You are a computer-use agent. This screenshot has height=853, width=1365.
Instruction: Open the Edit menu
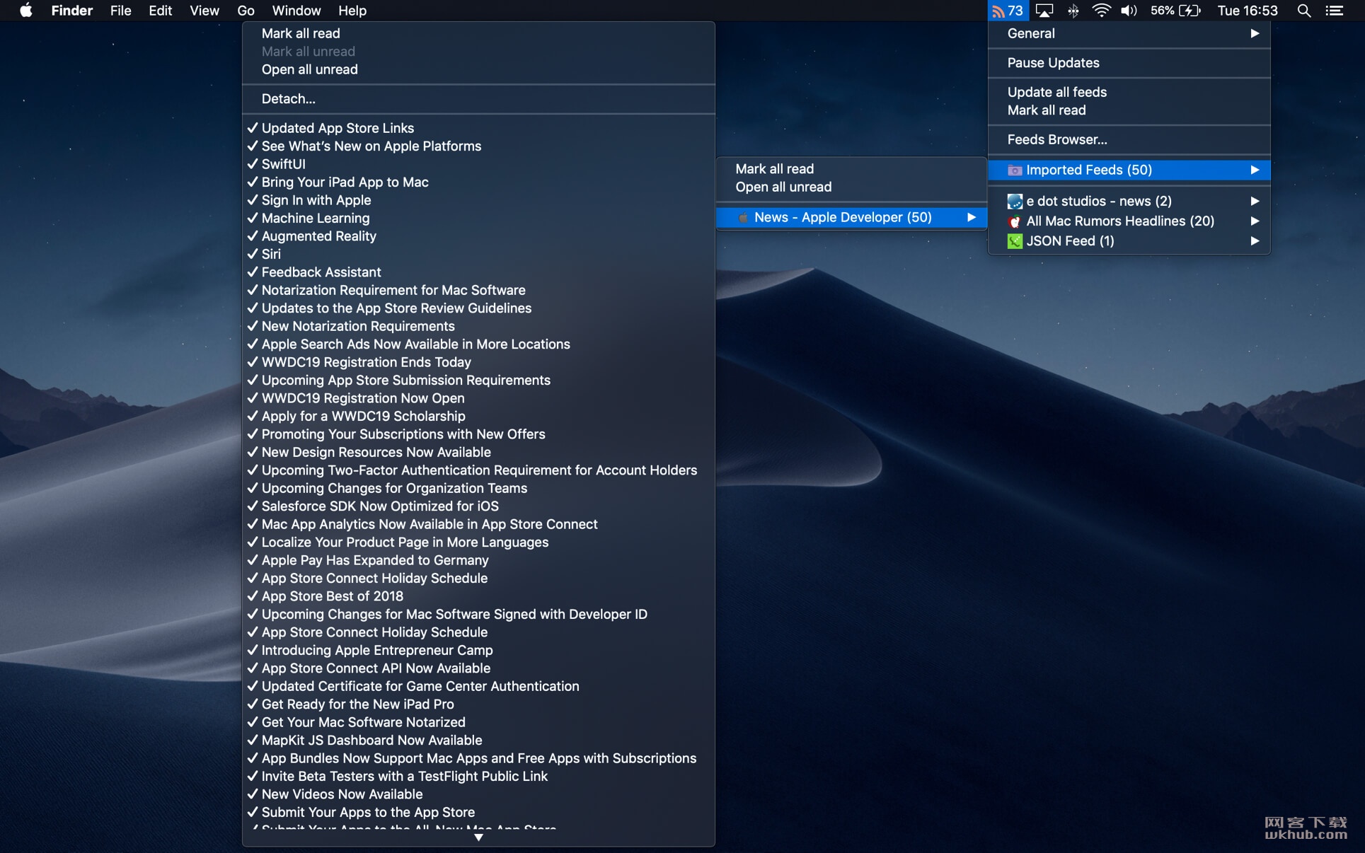pos(161,11)
